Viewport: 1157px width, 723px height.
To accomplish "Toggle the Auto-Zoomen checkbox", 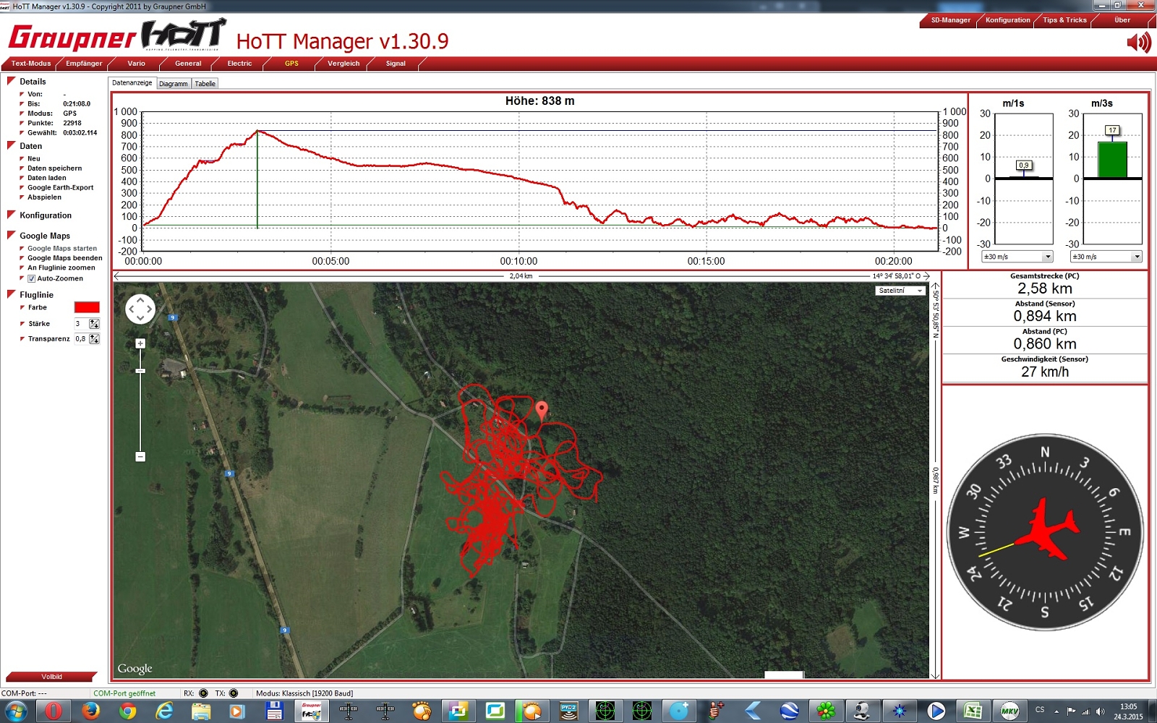I will (31, 278).
